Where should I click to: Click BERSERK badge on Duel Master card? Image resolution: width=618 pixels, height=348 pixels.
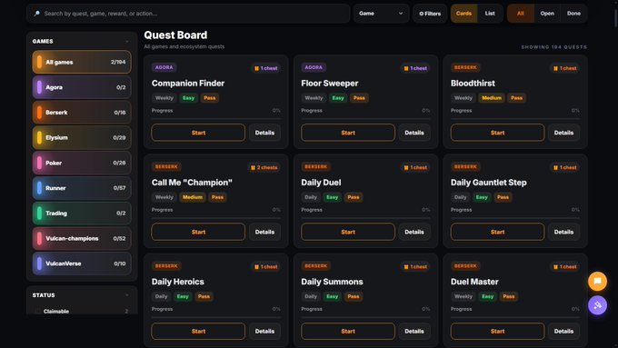465,266
